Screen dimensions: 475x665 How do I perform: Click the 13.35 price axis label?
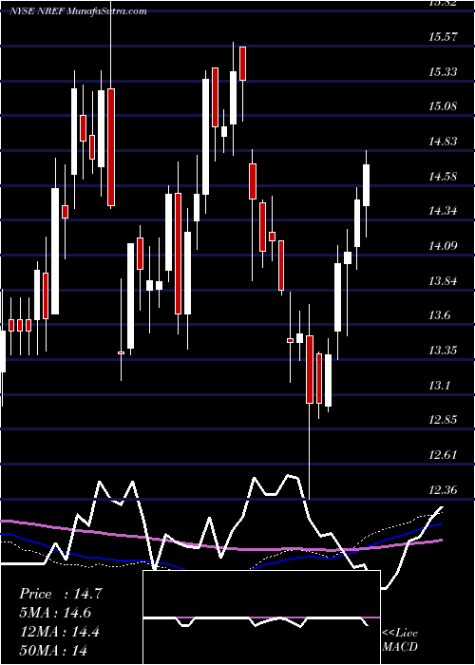pyautogui.click(x=443, y=351)
